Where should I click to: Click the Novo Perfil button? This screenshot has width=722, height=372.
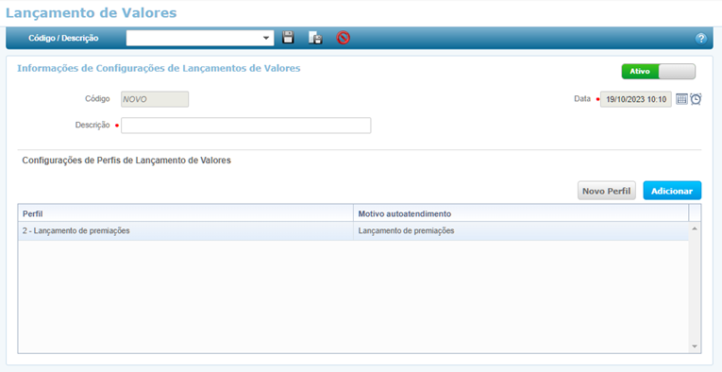607,191
